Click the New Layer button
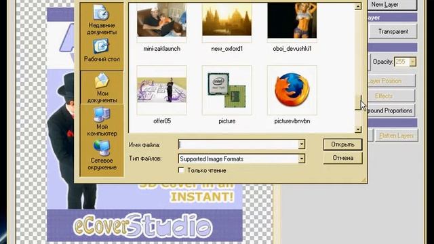This screenshot has height=244, width=434. click(x=392, y=5)
